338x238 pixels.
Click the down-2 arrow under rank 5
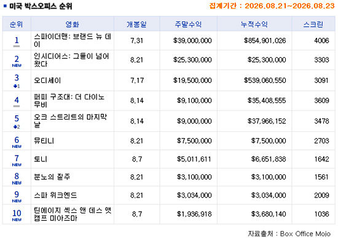coord(17,127)
